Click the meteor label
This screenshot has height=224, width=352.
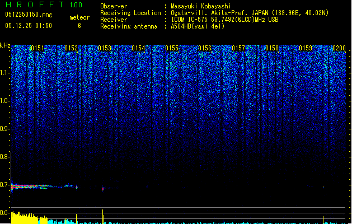(79, 17)
